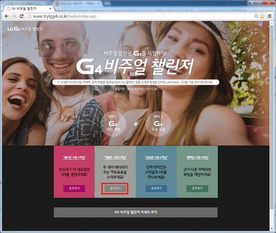Open the Chrome hamburger menu

270,16
